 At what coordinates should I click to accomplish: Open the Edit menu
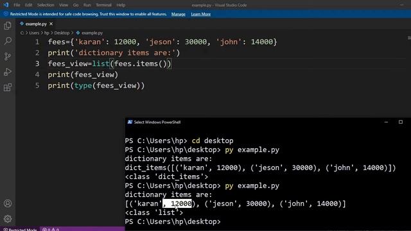(28, 5)
